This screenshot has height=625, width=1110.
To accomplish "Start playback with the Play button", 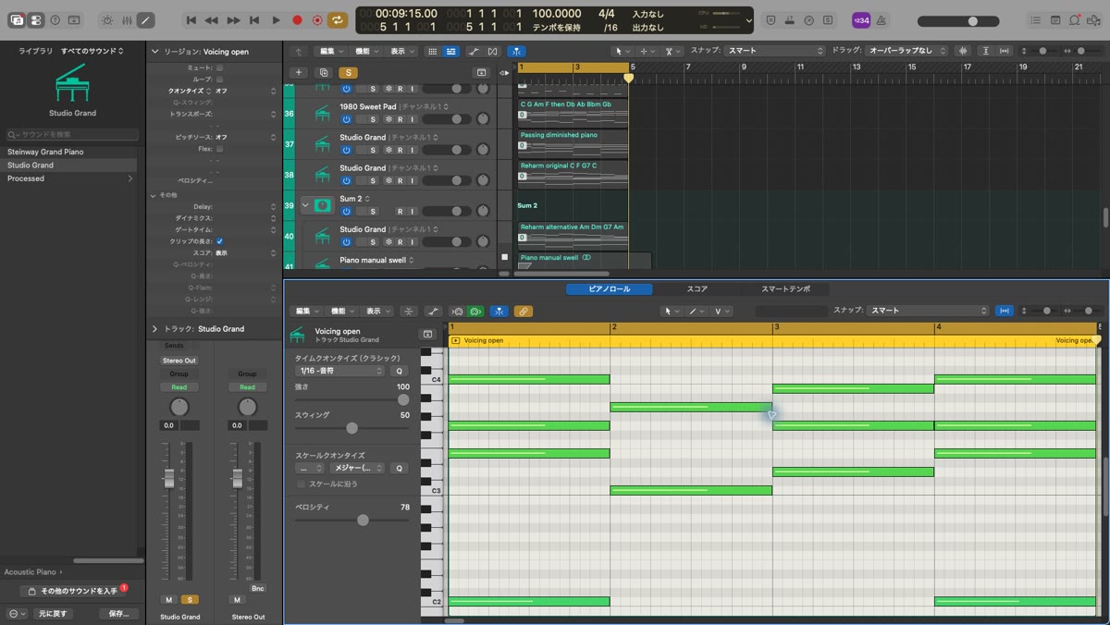I will pyautogui.click(x=276, y=19).
